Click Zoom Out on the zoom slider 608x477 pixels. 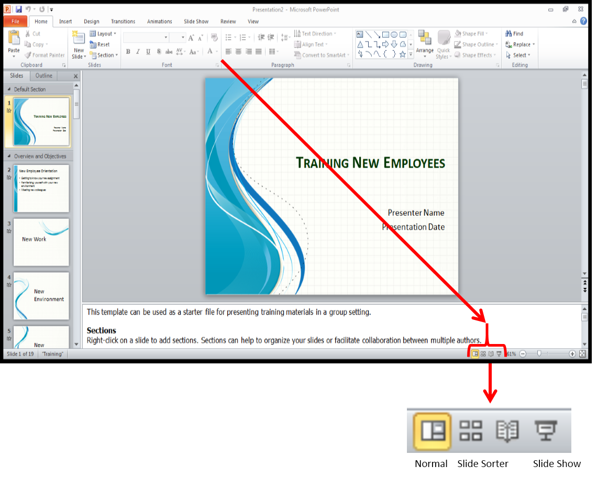point(523,353)
